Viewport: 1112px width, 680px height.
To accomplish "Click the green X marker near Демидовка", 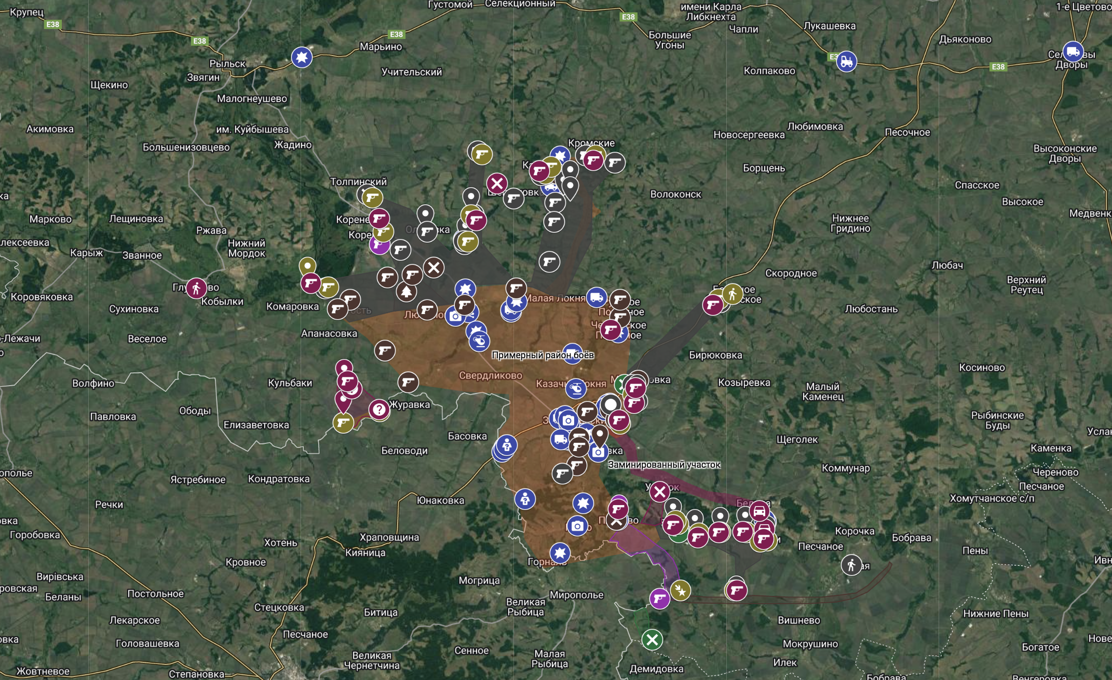I will pyautogui.click(x=653, y=641).
